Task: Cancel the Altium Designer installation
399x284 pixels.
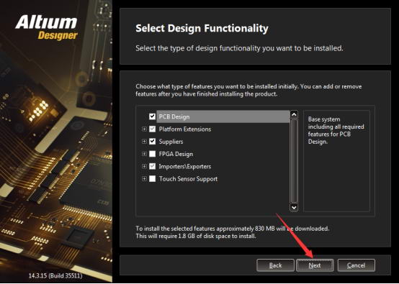Action: click(357, 265)
